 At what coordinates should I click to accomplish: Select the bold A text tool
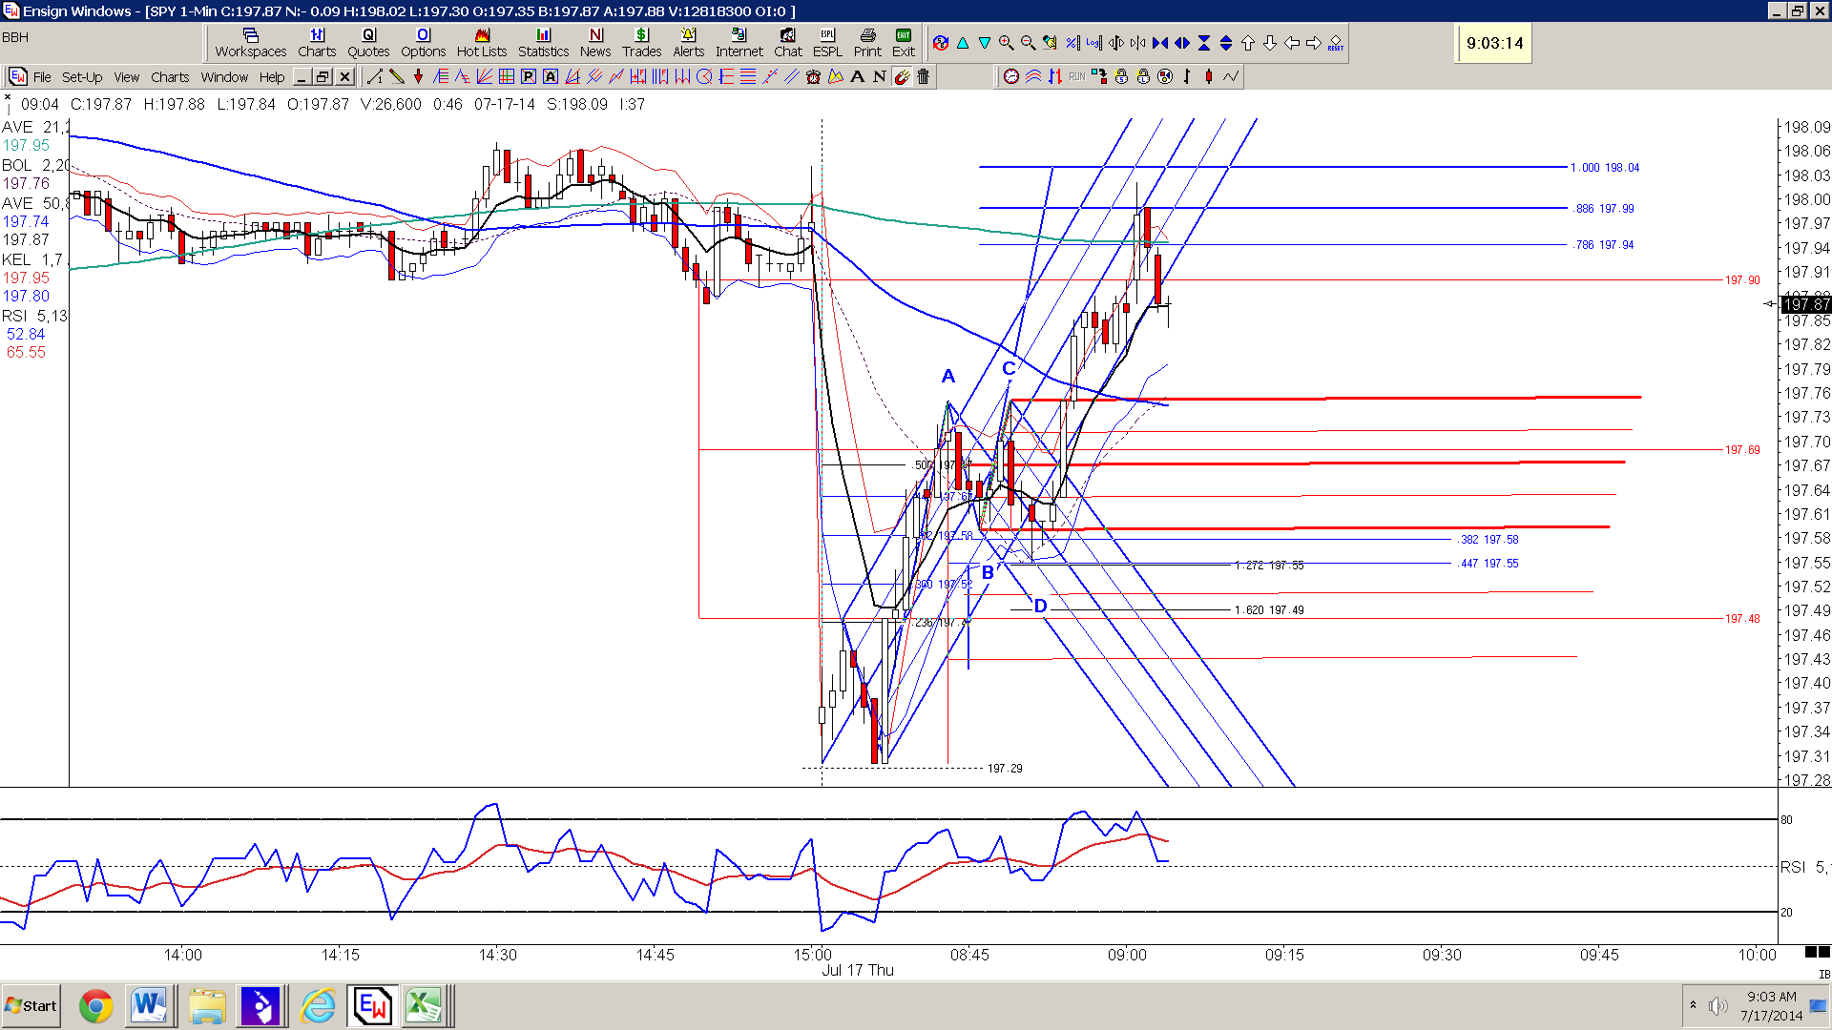click(857, 76)
